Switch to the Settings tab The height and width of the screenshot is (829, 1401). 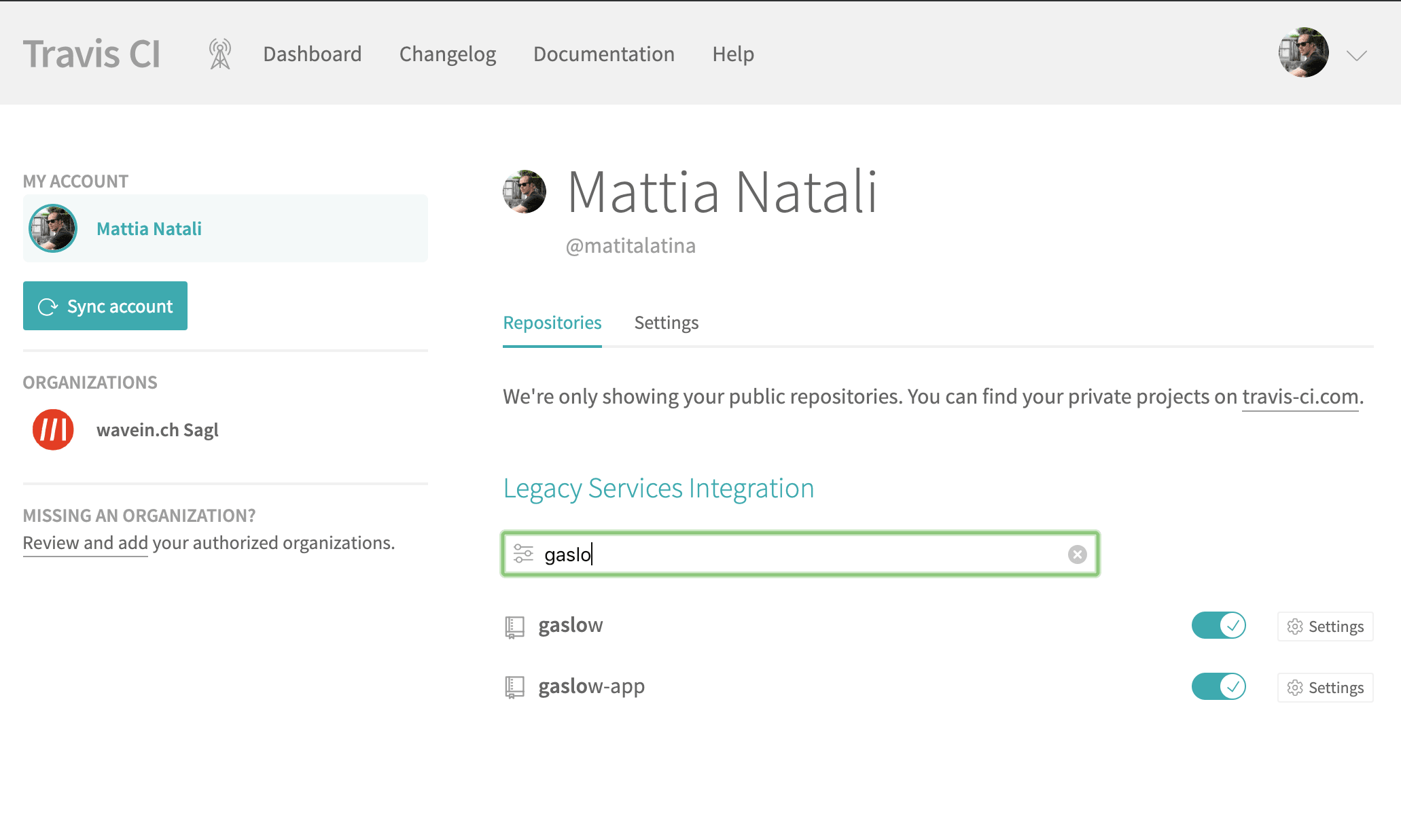click(667, 323)
